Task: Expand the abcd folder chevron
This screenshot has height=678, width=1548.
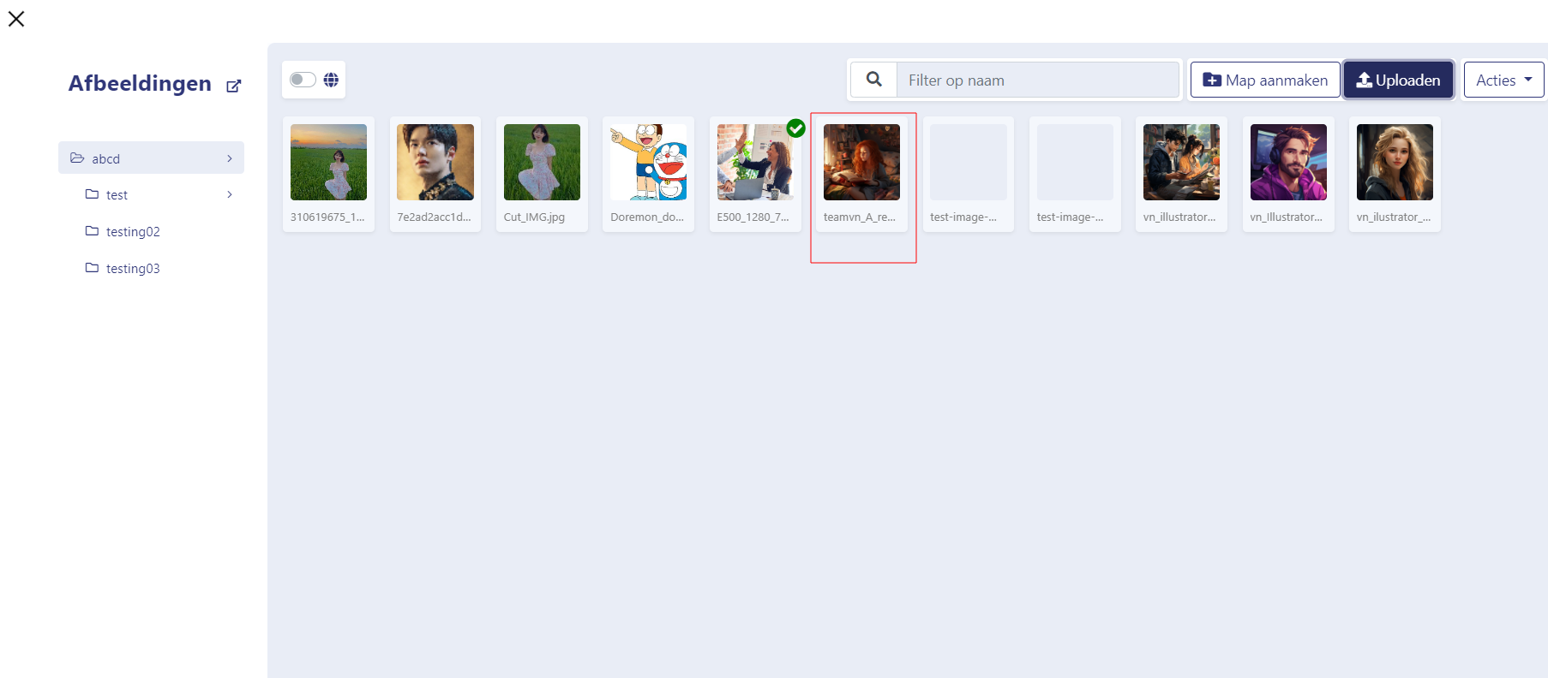Action: coord(230,158)
